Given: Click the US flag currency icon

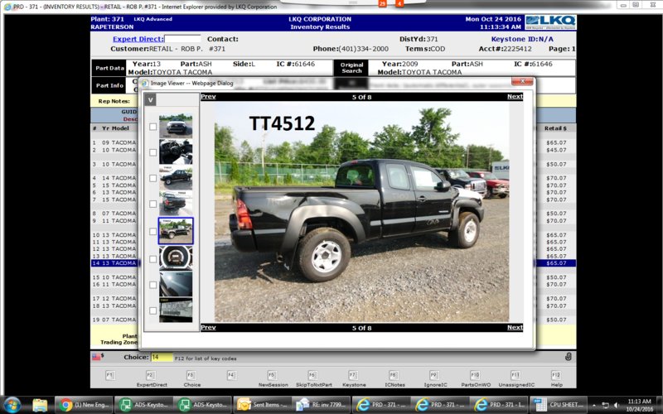Looking at the screenshot, I should pos(97,357).
